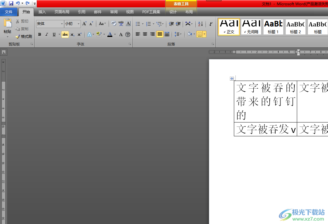Open text effects glowing A icon
This screenshot has width=328, height=224.
click(89, 34)
